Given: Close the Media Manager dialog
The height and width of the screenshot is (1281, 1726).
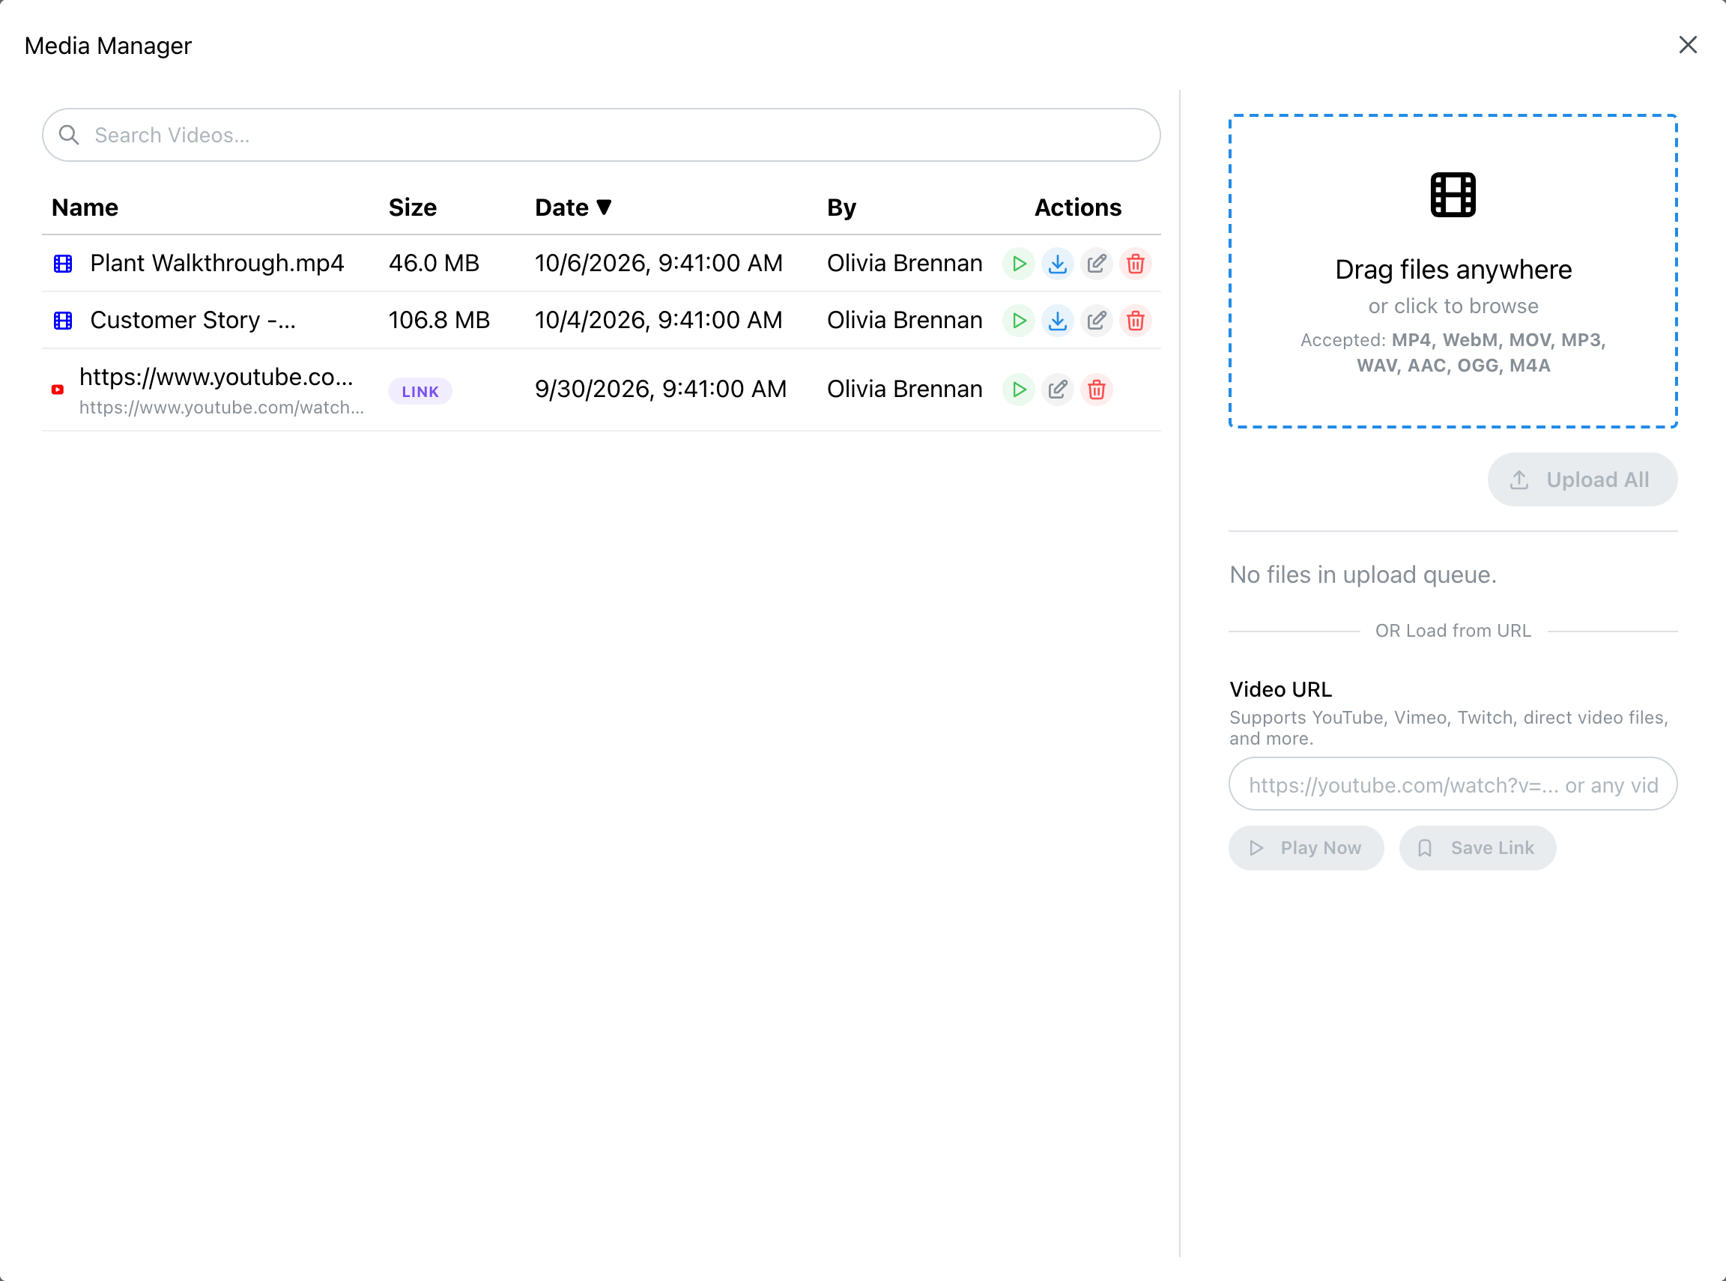Looking at the screenshot, I should (1688, 45).
